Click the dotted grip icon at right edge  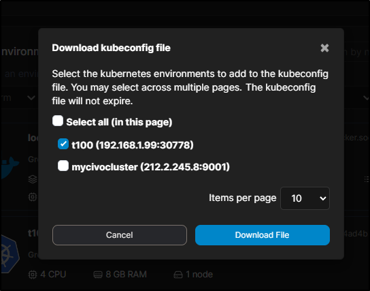point(367,179)
